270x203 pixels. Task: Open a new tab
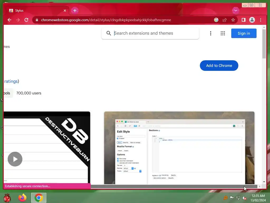[x=75, y=11]
